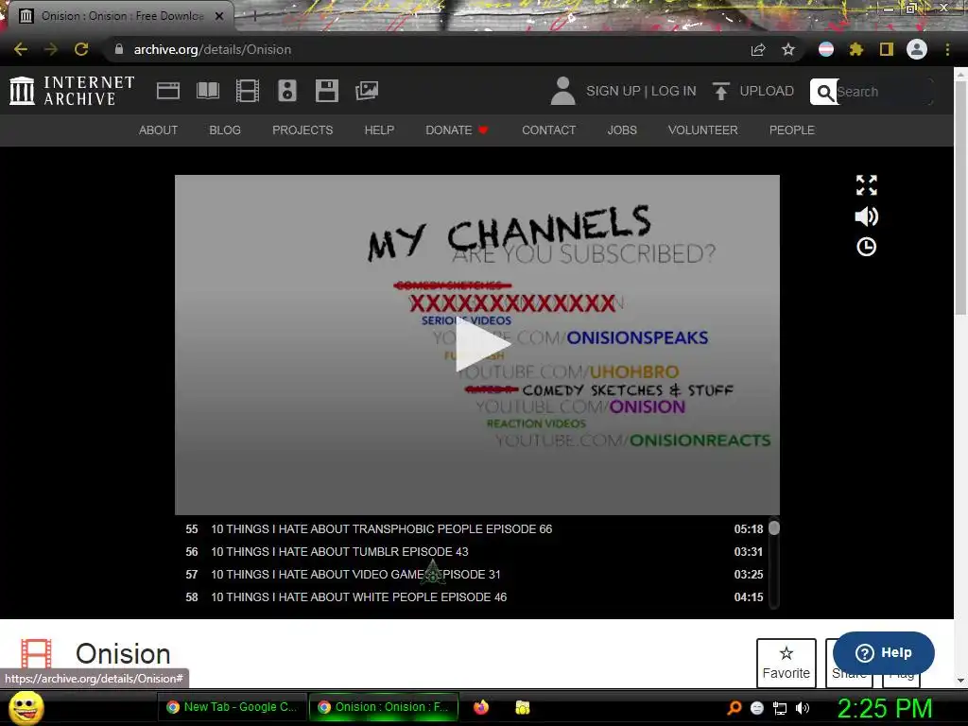Image resolution: width=968 pixels, height=726 pixels.
Task: Reload the page with the refresh icon
Action: pos(81,49)
